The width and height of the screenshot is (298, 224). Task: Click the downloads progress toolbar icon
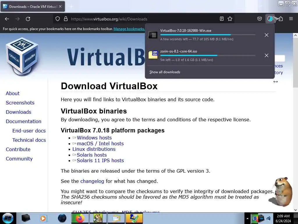(270, 19)
